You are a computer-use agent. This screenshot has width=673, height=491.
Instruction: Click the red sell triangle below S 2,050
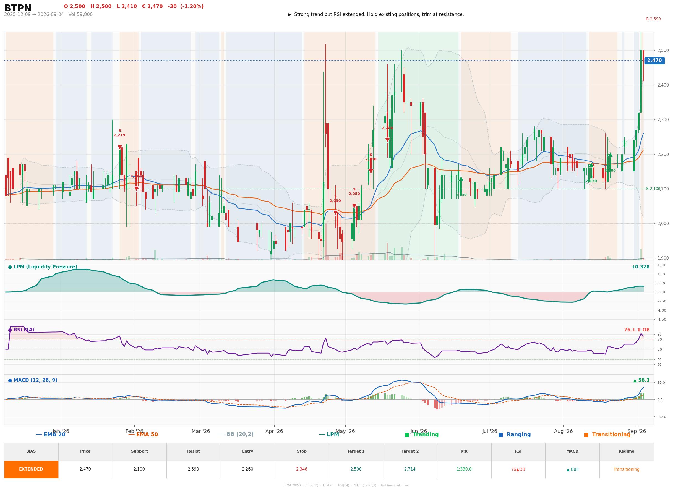click(x=354, y=206)
